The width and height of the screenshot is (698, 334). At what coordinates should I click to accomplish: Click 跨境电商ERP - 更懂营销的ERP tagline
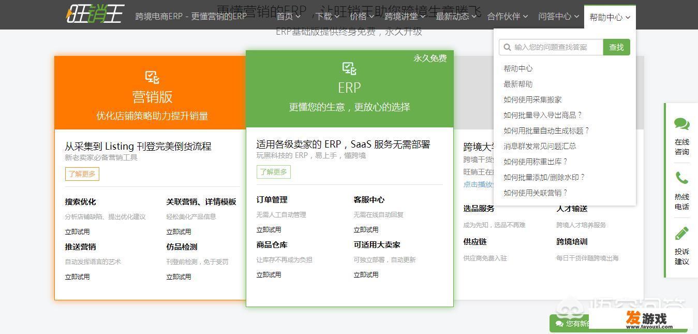[x=191, y=17]
